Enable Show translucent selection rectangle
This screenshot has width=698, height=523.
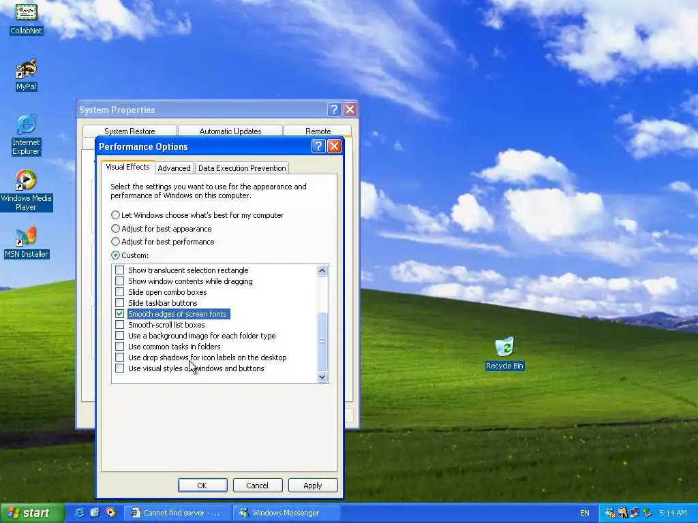120,270
